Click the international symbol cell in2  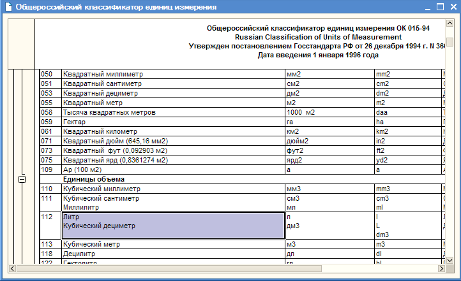pyautogui.click(x=408, y=141)
